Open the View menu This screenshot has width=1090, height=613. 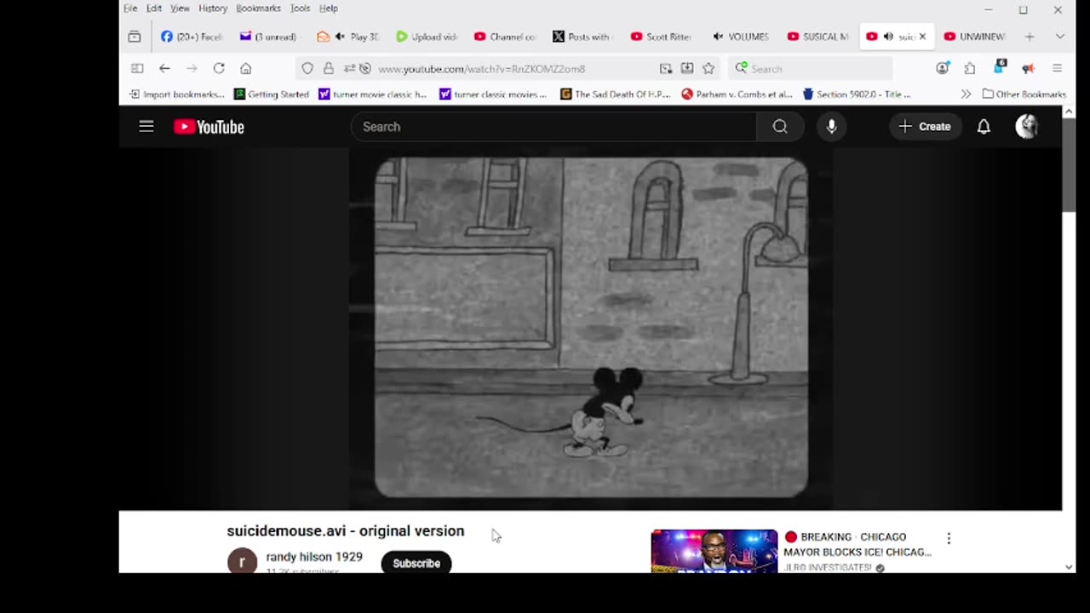point(180,9)
